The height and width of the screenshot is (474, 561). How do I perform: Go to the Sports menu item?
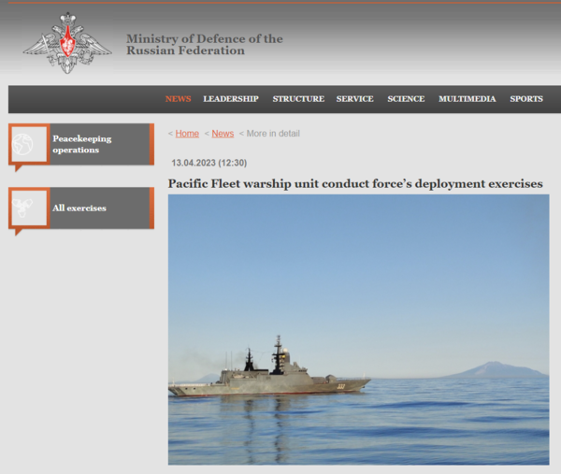pos(526,99)
